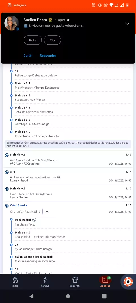Reply with the Eita quick response
The width and height of the screenshot is (136, 303).
coord(52,40)
